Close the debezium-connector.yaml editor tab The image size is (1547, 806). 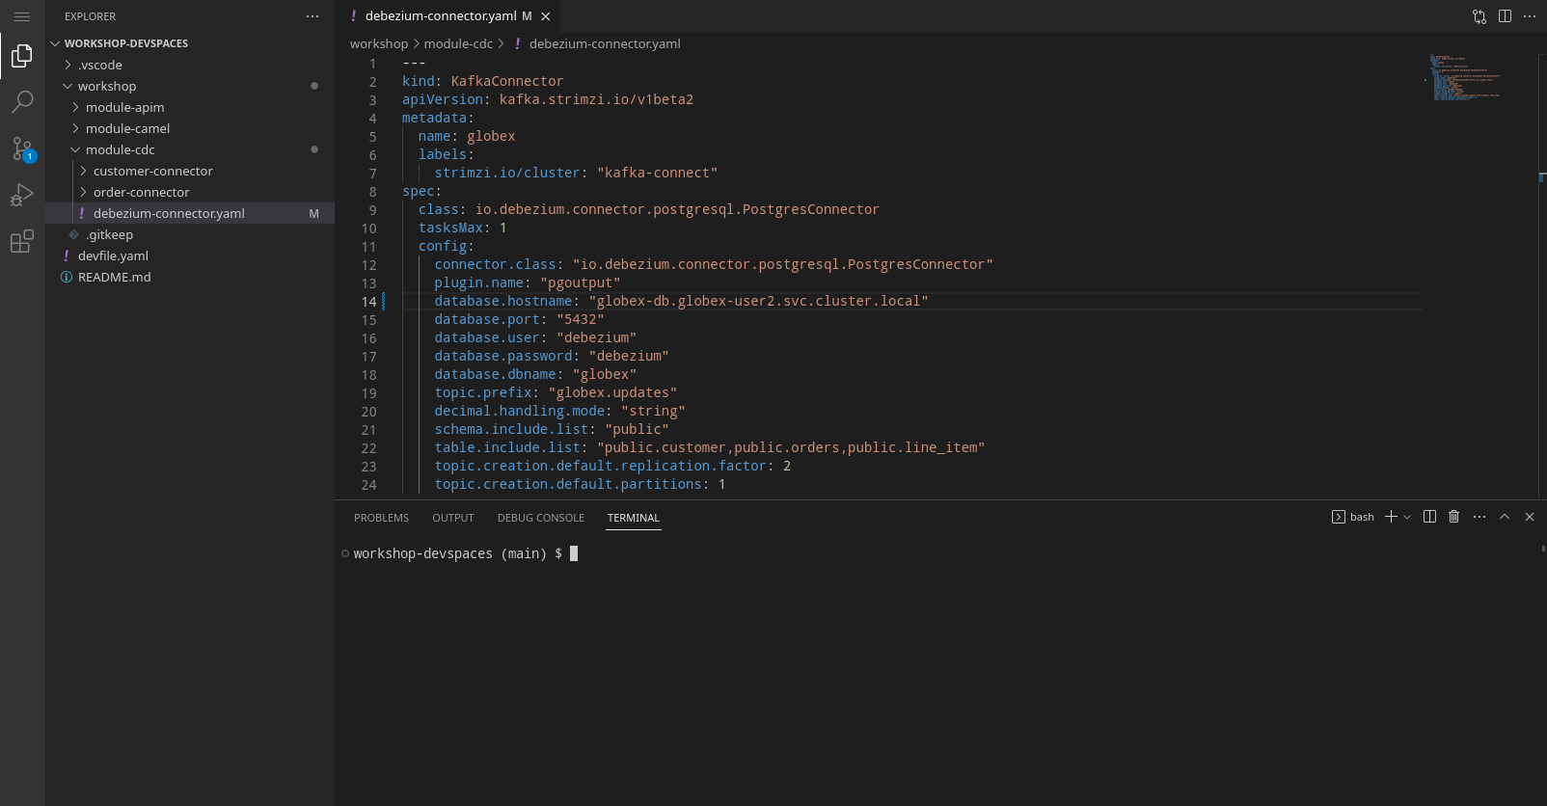point(546,16)
